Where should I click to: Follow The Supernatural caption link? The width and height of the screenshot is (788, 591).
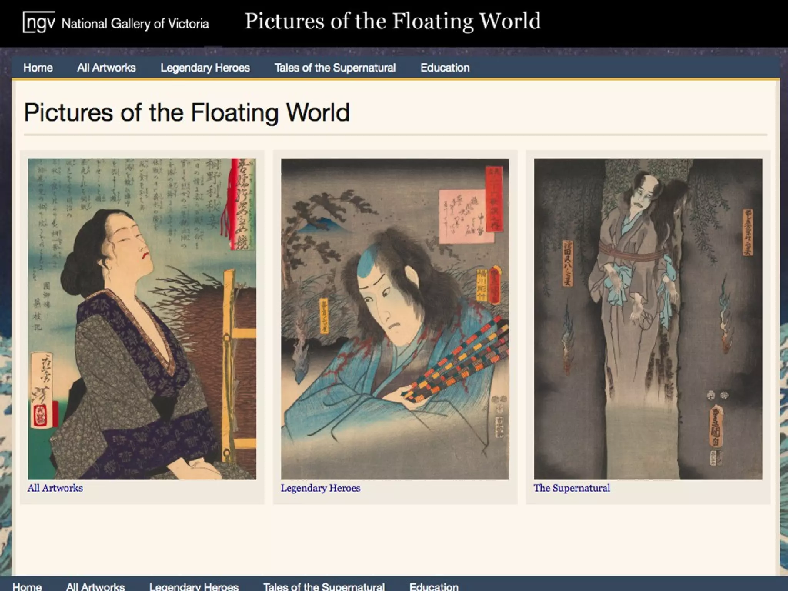pos(571,488)
